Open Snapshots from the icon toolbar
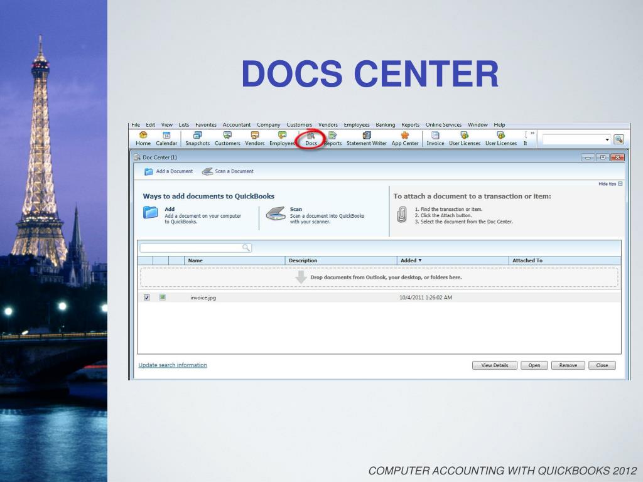This screenshot has width=643, height=482. 197,139
